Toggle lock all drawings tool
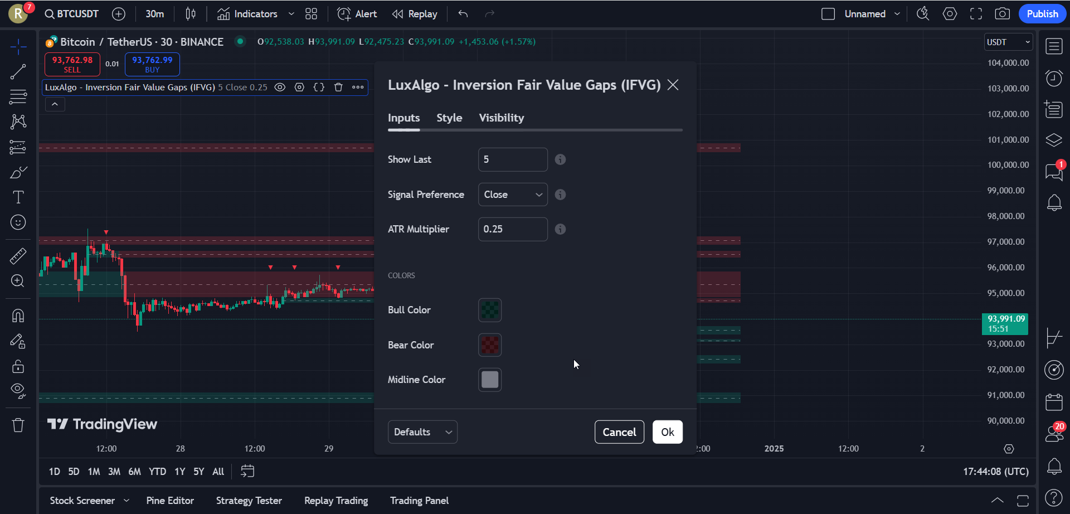1070x514 pixels. 18,366
